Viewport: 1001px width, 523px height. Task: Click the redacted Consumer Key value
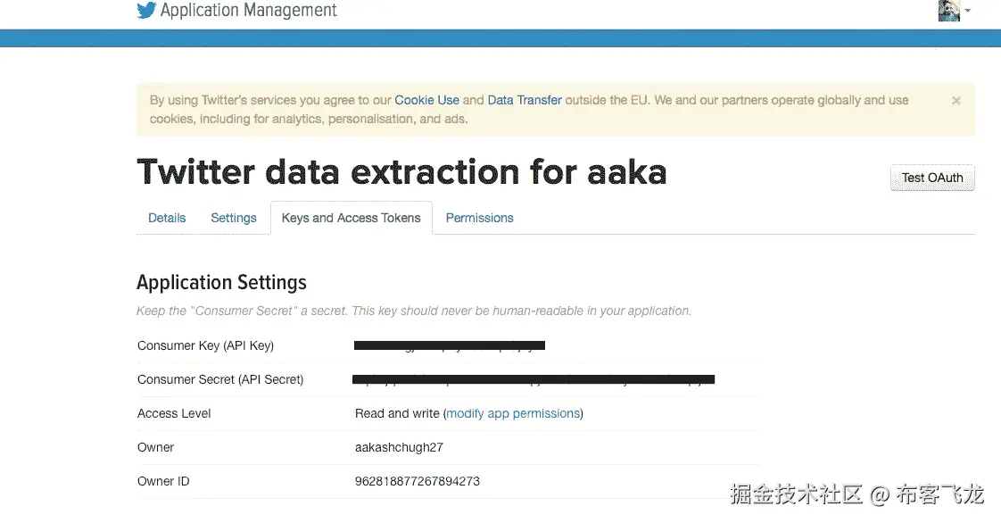click(x=450, y=345)
